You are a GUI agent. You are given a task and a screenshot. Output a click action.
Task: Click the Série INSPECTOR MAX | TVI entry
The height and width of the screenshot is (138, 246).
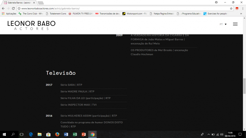(79, 105)
